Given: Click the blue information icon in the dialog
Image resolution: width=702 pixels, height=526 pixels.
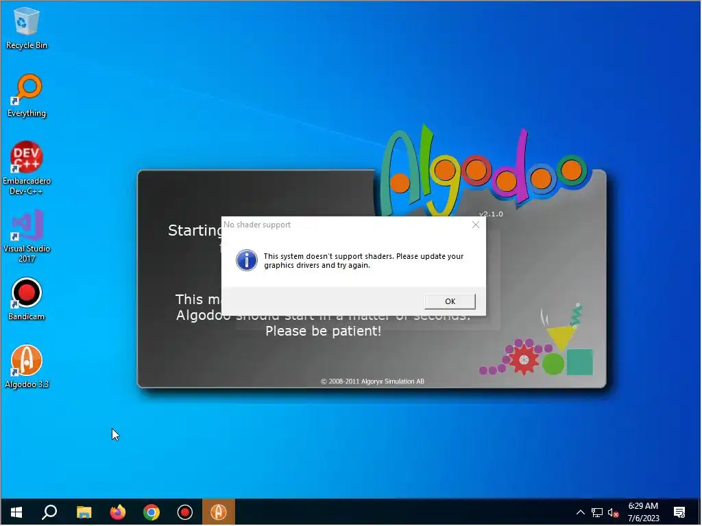Looking at the screenshot, I should coord(247,260).
